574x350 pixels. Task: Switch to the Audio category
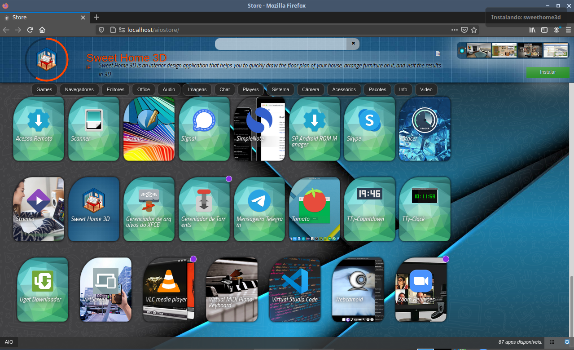[169, 89]
